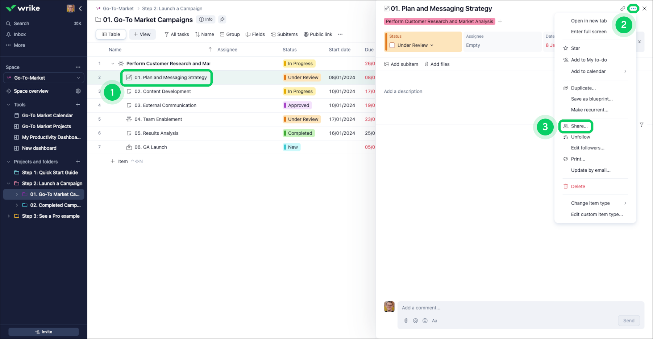Click the attachment paperclip in comment box

click(x=406, y=321)
